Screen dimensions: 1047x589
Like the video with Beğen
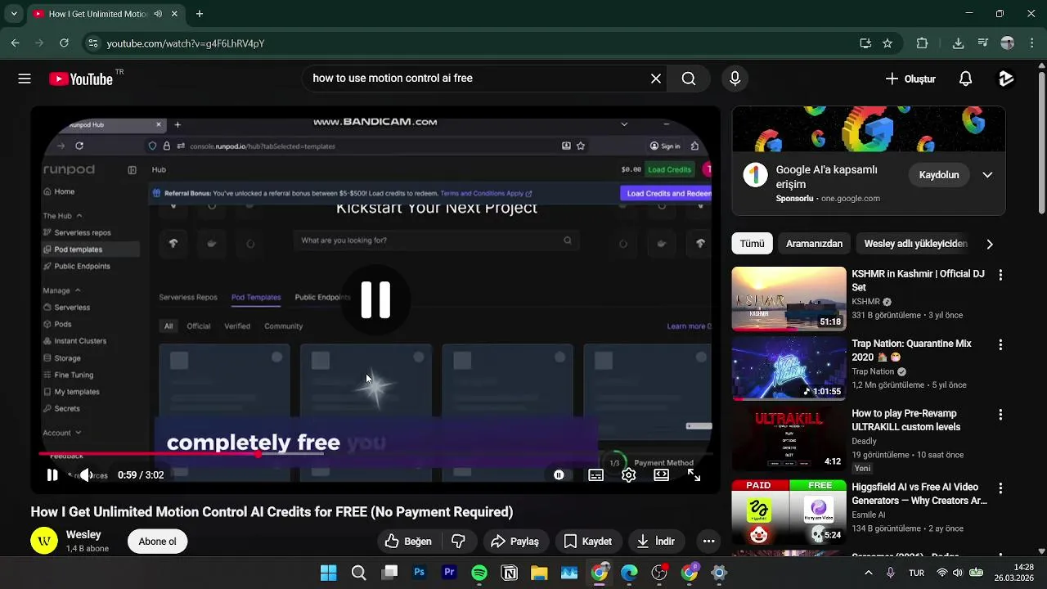(408, 541)
